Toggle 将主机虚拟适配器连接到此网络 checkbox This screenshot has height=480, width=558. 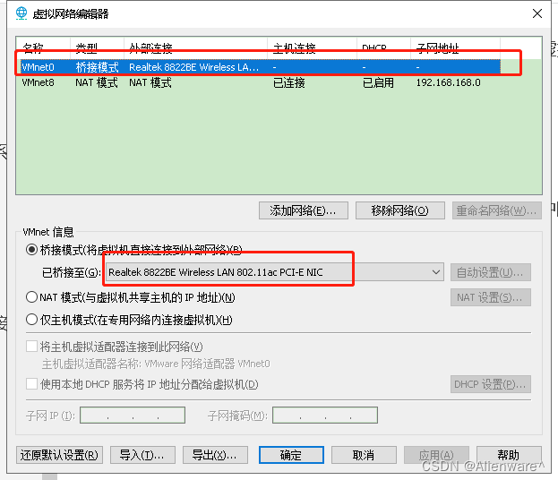pos(31,347)
